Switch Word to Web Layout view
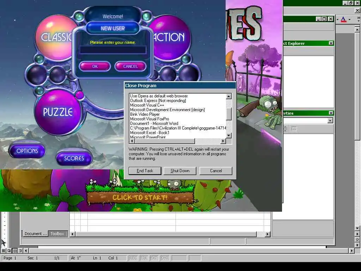Screen dimensions: 361x271 [9, 251]
